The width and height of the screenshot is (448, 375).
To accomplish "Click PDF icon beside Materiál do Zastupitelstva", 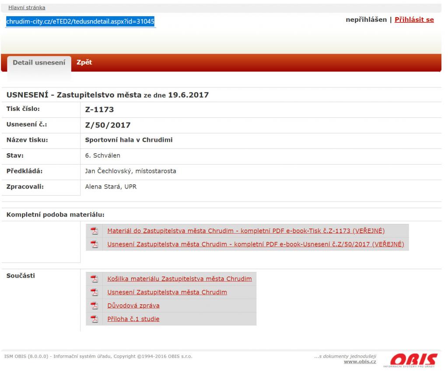I will click(94, 231).
